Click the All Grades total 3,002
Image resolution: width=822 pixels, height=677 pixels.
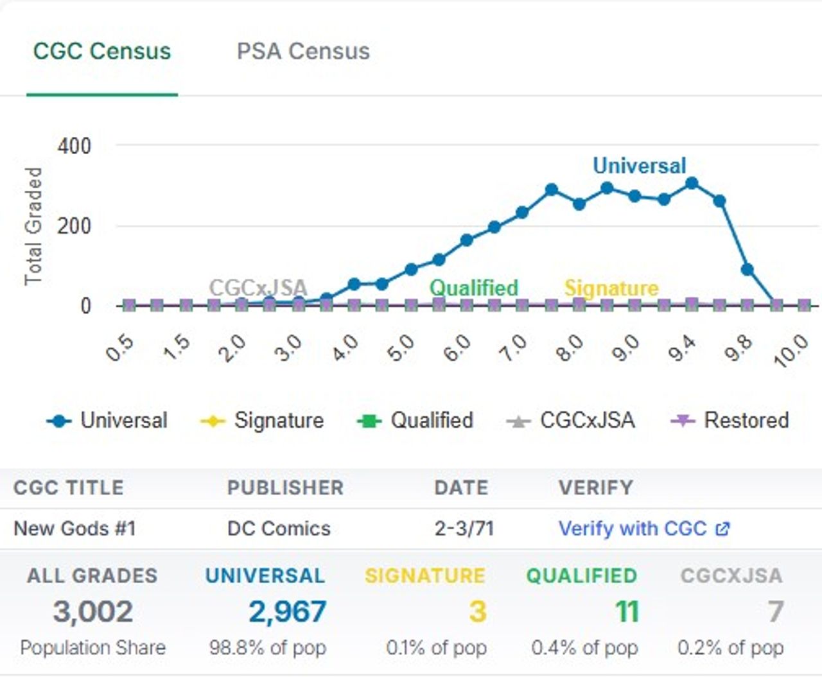point(92,611)
